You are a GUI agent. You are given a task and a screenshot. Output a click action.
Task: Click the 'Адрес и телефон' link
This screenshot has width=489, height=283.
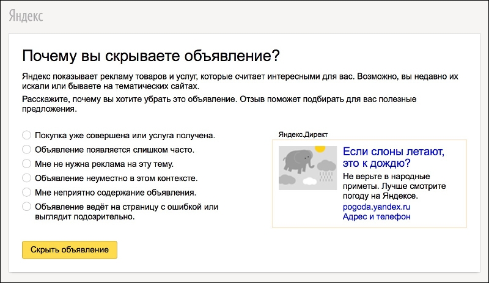pyautogui.click(x=377, y=216)
